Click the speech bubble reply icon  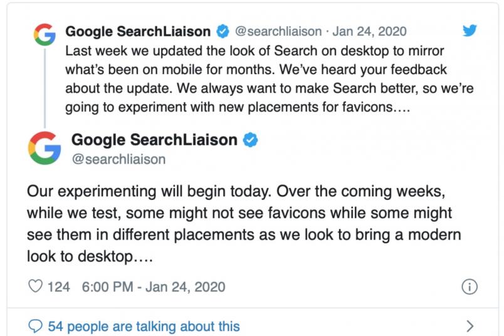(35, 326)
